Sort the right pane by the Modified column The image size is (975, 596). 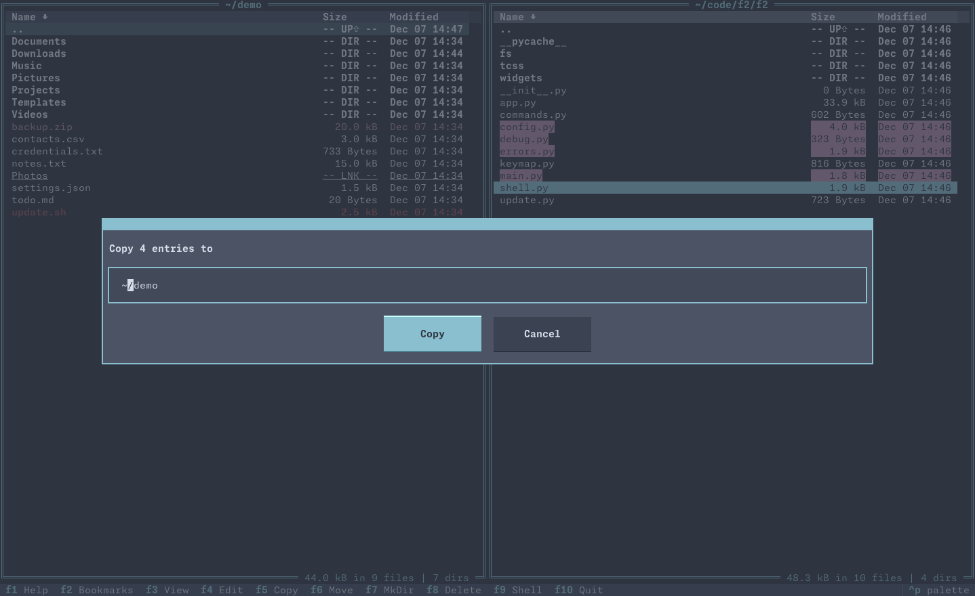[902, 17]
